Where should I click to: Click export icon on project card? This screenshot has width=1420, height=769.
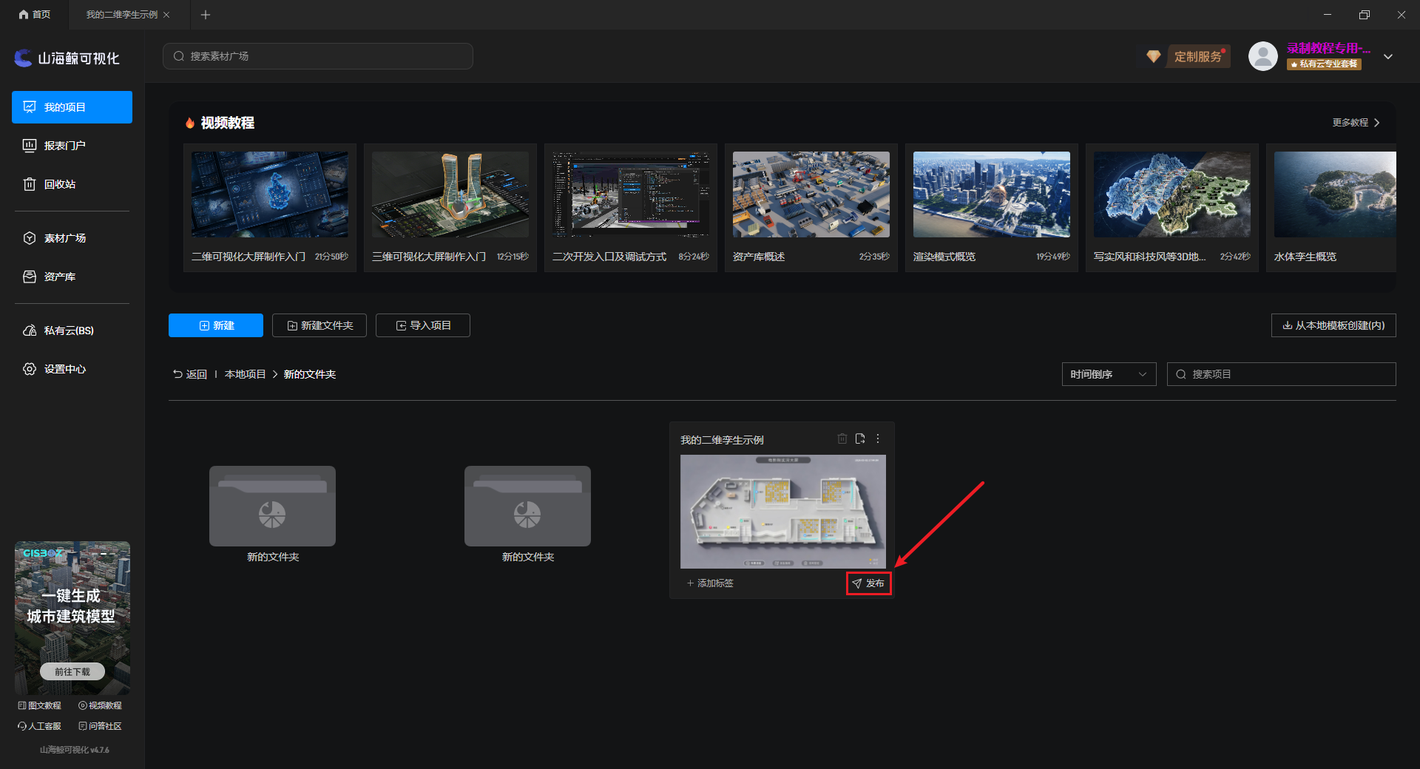tap(860, 438)
